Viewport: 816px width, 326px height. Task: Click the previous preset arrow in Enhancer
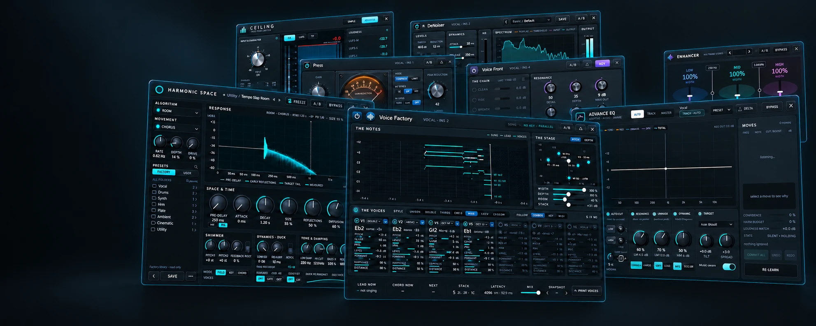(x=730, y=52)
